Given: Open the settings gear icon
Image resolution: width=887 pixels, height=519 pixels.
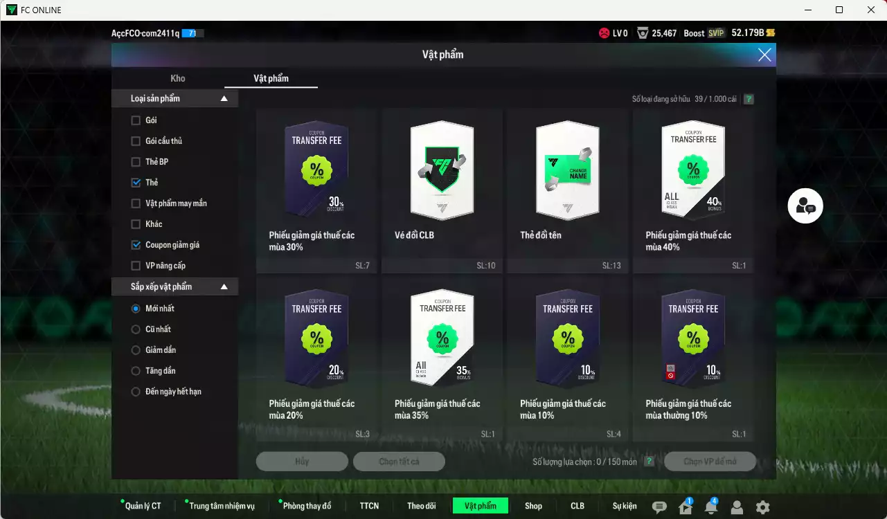Looking at the screenshot, I should coord(762,507).
